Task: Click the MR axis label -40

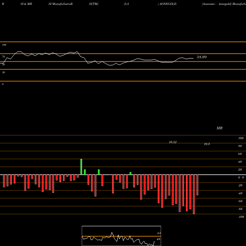Action: [240, 193]
